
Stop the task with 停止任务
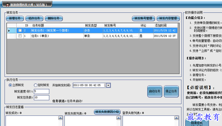tap(171, 91)
